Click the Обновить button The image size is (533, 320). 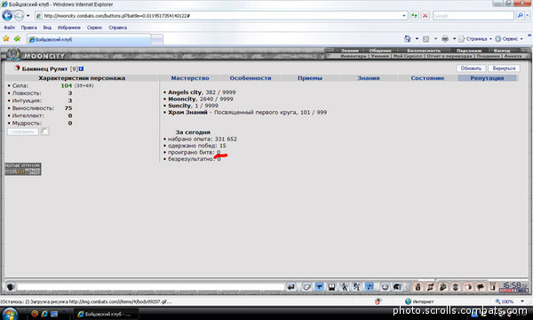471,68
